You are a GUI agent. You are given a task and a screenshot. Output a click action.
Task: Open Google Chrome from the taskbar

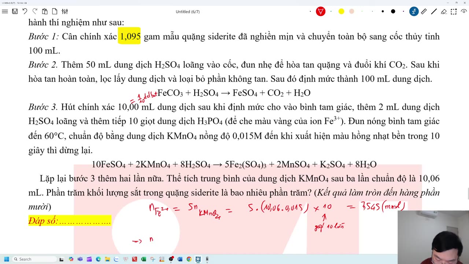(189, 259)
